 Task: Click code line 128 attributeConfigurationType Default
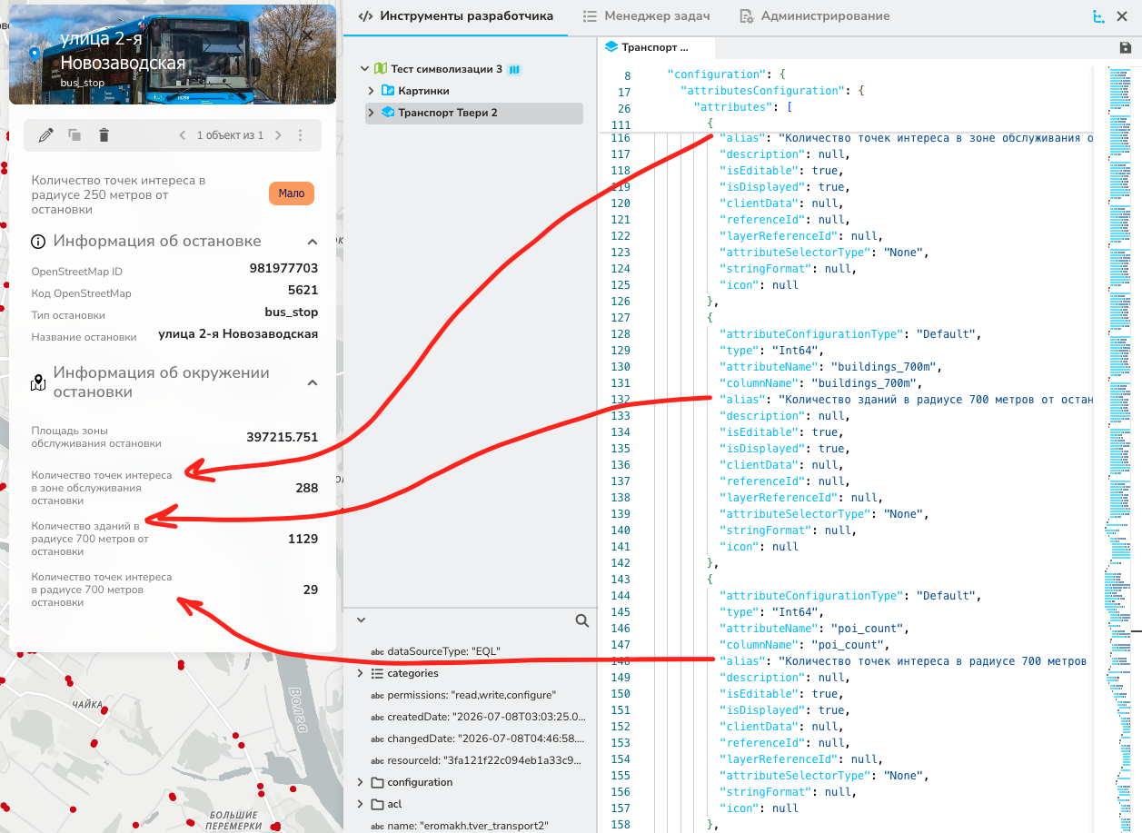(x=850, y=334)
